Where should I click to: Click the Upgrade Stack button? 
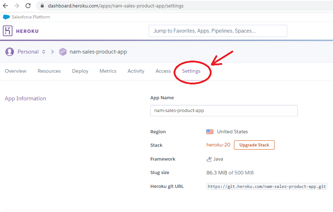tap(254, 145)
